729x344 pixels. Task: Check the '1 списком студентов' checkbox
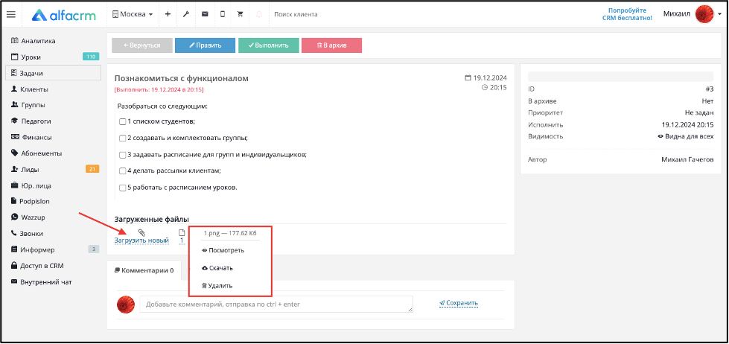(123, 122)
